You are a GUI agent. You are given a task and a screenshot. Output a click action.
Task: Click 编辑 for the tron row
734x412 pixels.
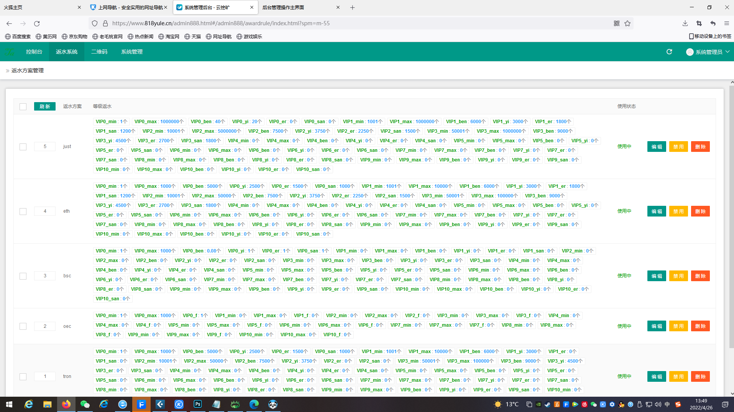tap(657, 376)
